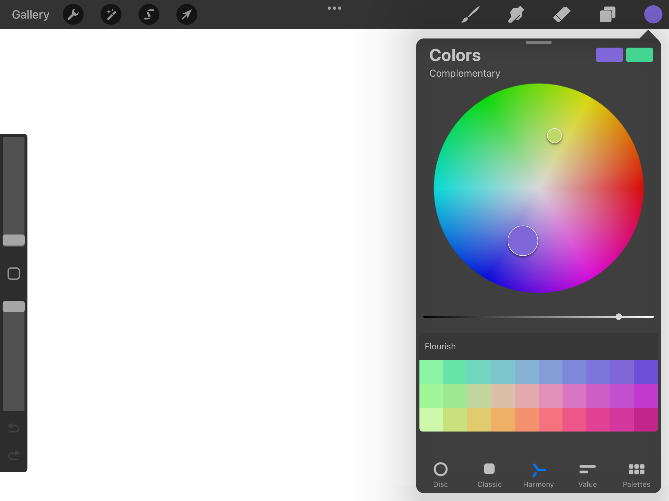669x501 pixels.
Task: Return to the Gallery
Action: click(30, 14)
